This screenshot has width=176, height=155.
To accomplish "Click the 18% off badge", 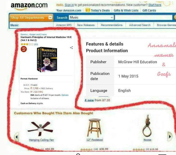I will coord(24,49).
